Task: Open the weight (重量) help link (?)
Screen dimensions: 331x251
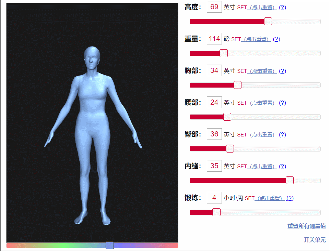Action: [276, 39]
